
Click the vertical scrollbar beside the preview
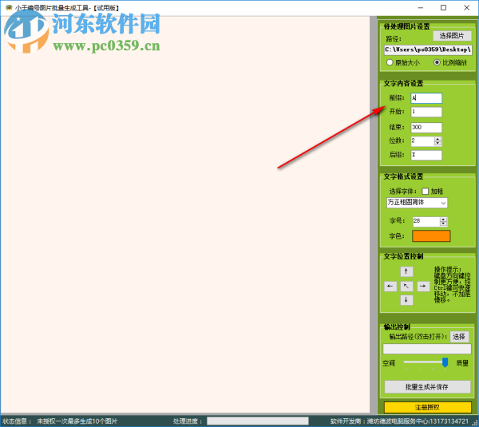tap(373, 215)
